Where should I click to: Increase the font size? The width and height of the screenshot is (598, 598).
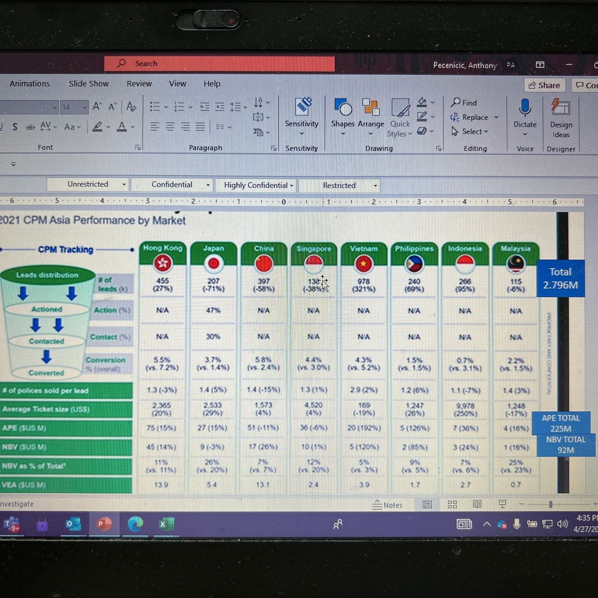[x=97, y=107]
